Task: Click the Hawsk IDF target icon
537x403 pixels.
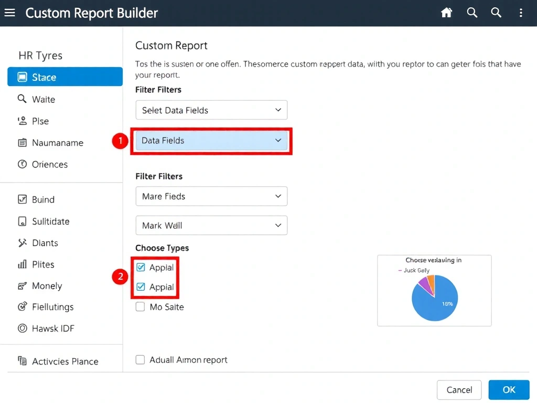Action: point(22,328)
